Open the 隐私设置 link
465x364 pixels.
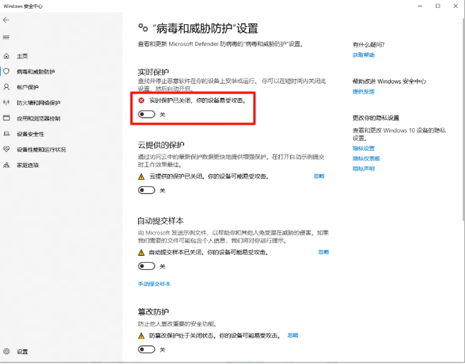[x=363, y=148]
